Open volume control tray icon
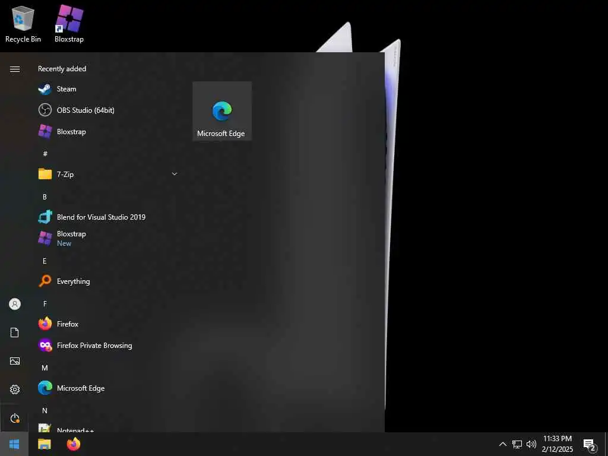Image resolution: width=608 pixels, height=456 pixels. (x=531, y=444)
